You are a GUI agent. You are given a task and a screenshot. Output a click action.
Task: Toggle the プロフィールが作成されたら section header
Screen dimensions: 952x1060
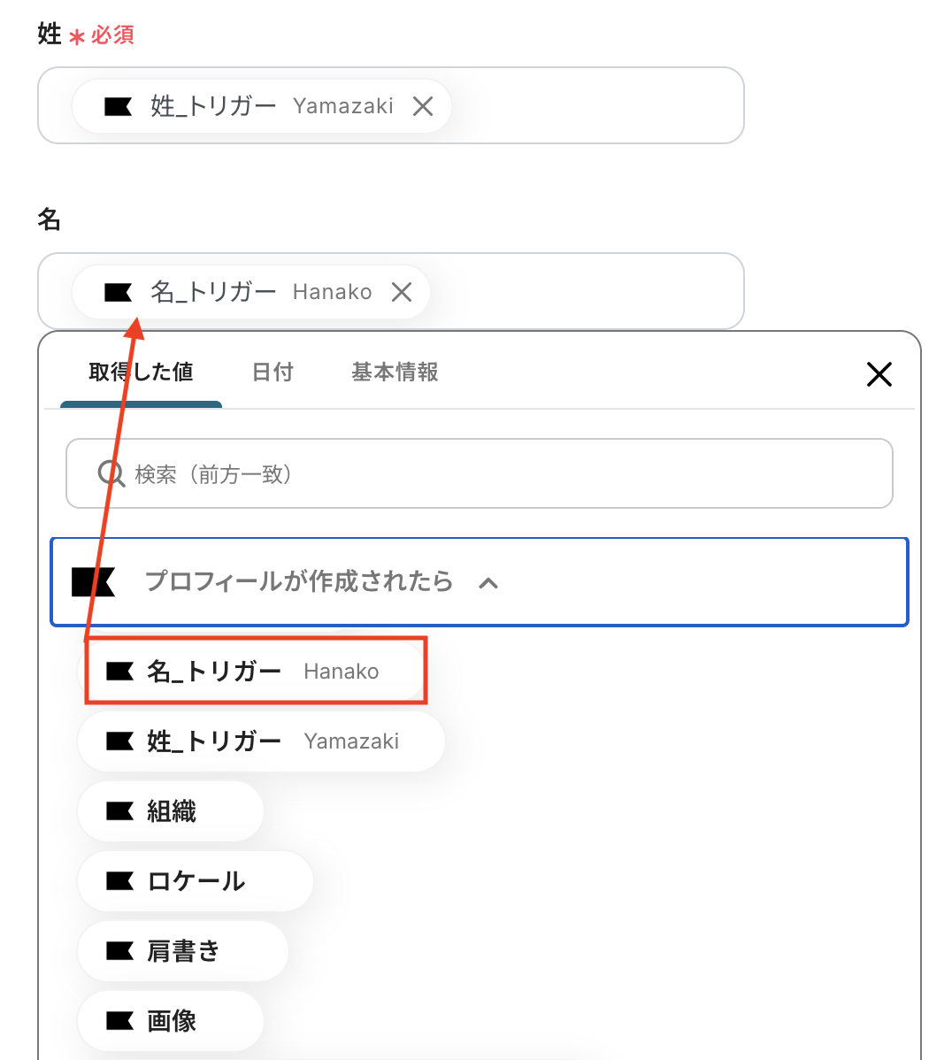(x=299, y=582)
